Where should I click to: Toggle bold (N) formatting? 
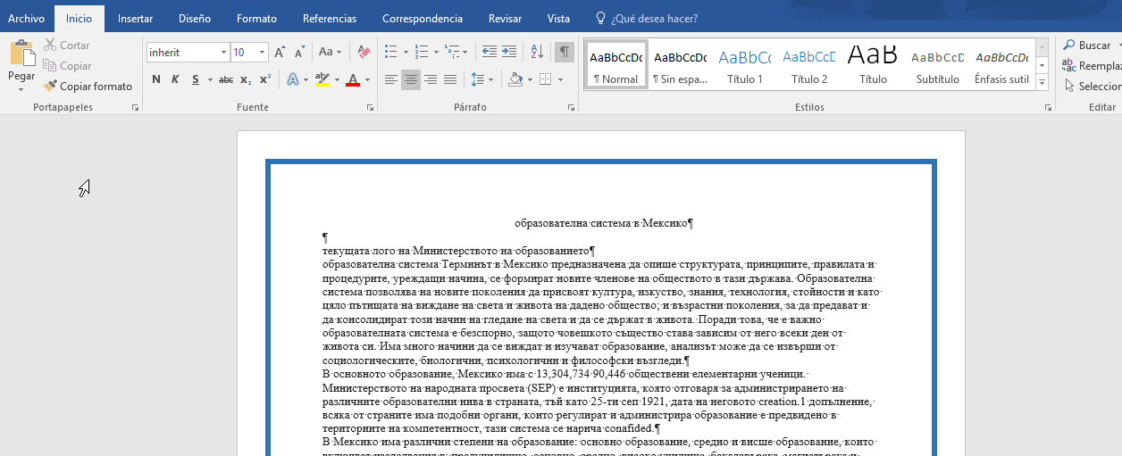pos(156,79)
